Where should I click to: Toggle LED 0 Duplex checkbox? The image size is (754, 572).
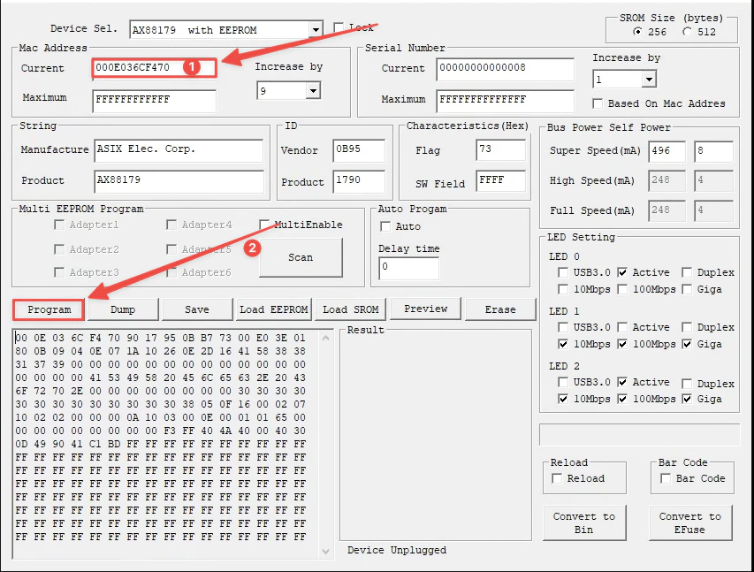687,272
